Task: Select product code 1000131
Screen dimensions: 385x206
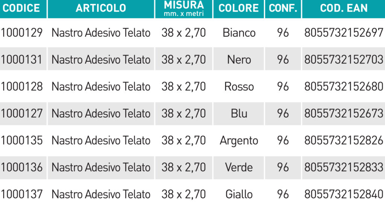Action: click(21, 59)
